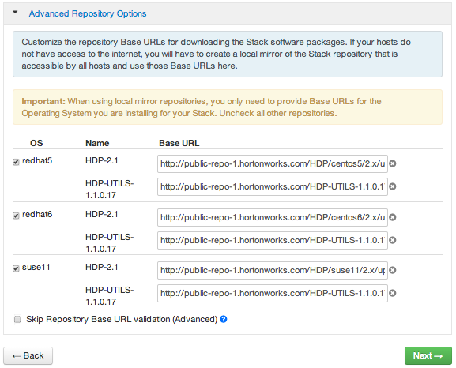The image size is (456, 368).
Task: Uncheck the suse11 repository checkbox
Action: 16,268
